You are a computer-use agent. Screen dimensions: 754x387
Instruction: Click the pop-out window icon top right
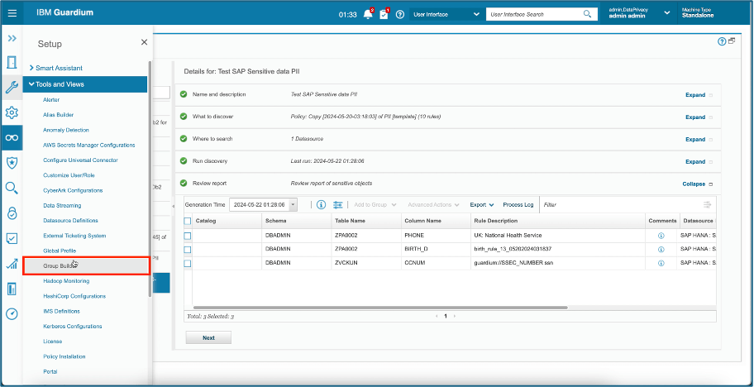(732, 41)
